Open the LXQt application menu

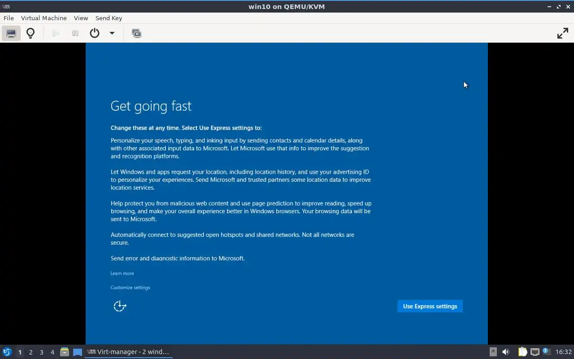7,352
